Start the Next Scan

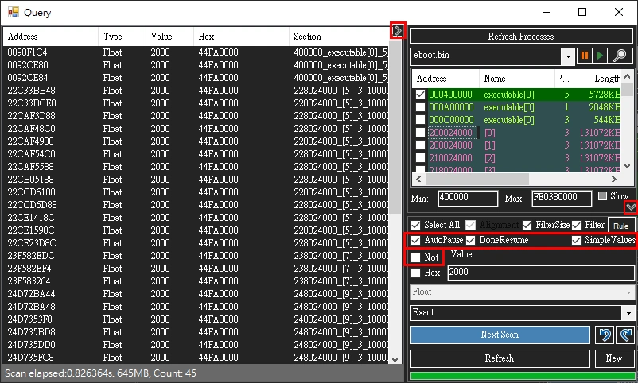click(x=500, y=335)
